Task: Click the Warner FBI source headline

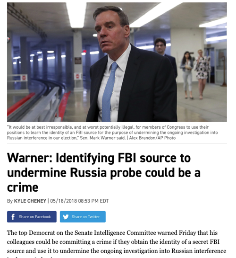Action: coord(104,172)
